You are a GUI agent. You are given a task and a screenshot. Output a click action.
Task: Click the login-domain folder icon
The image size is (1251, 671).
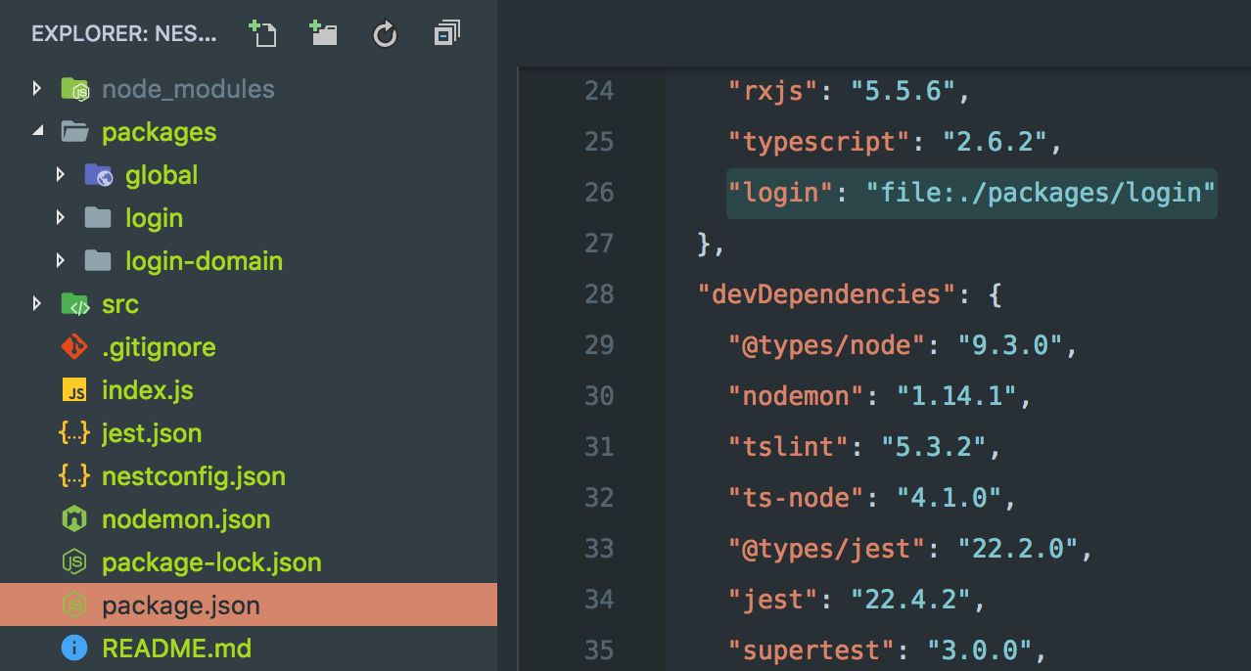click(x=98, y=260)
